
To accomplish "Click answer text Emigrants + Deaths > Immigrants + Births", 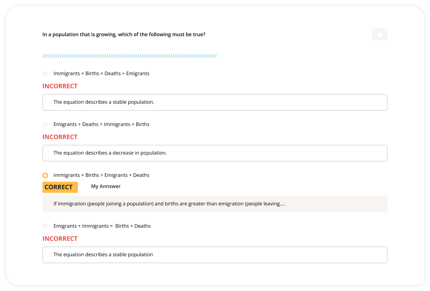I will [x=101, y=124].
